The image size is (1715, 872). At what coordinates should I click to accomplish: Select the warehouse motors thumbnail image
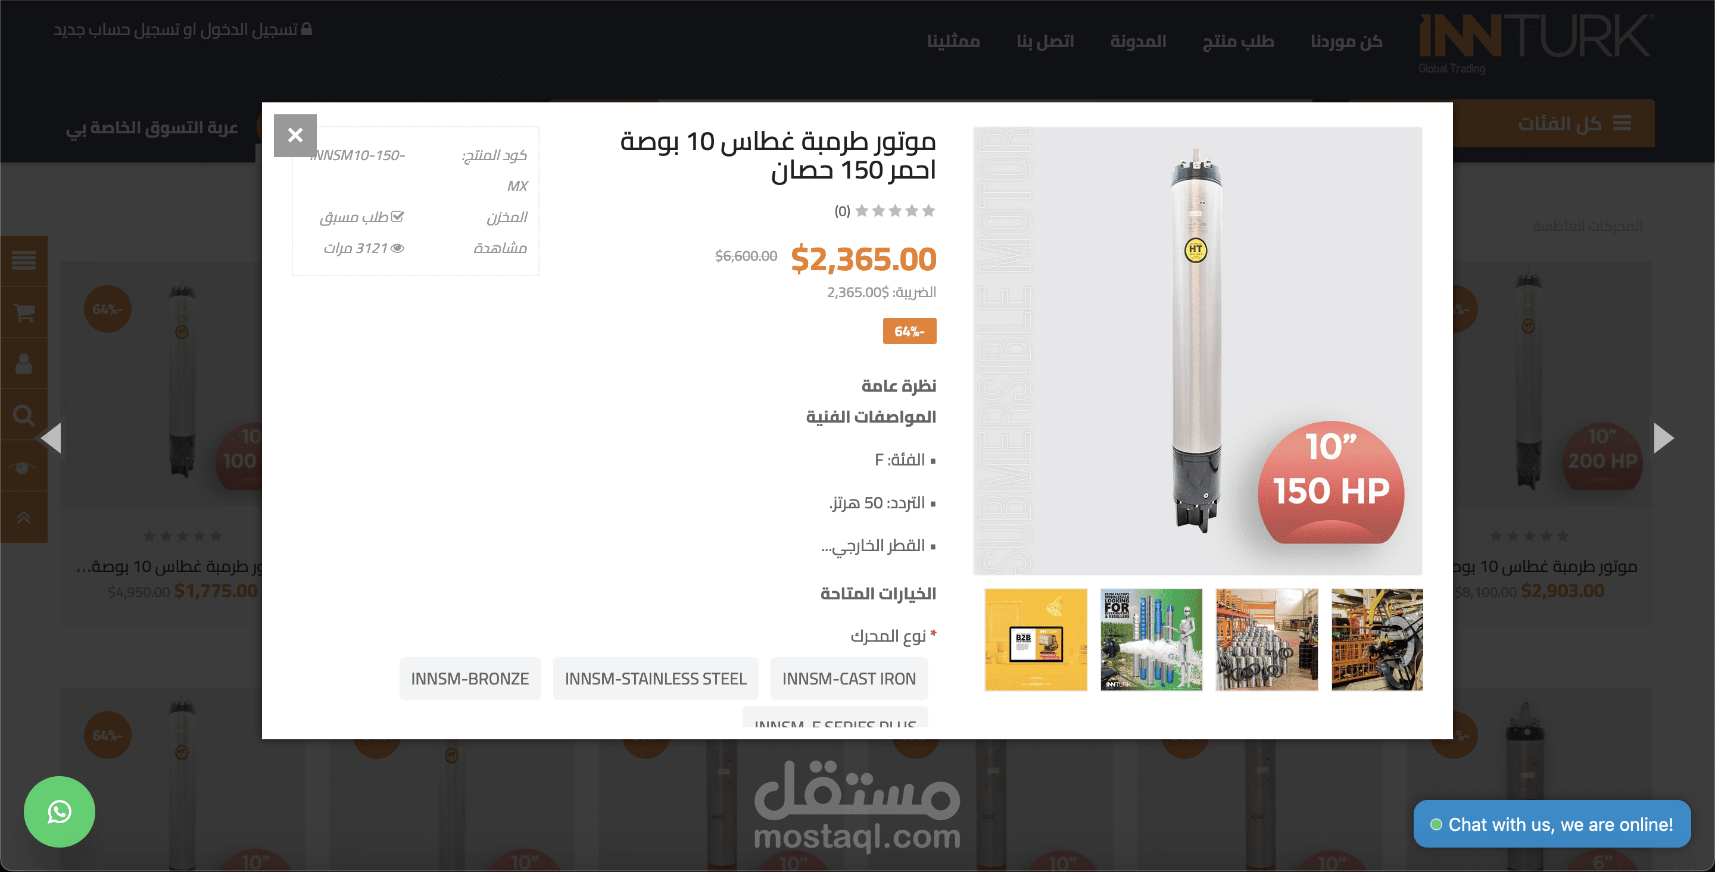pos(1266,640)
